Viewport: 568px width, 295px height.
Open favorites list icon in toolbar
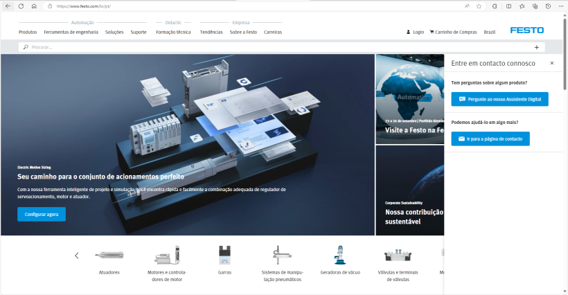pos(522,6)
